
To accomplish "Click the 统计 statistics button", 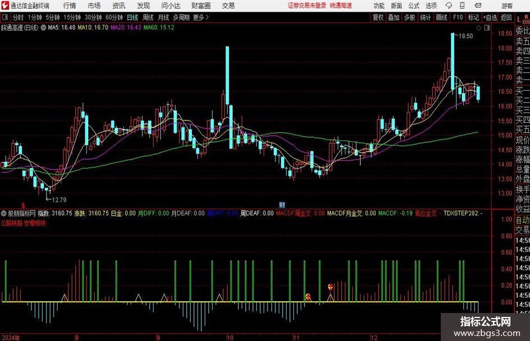I will [425, 17].
